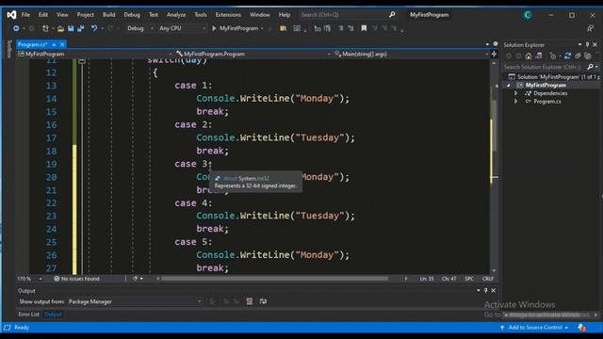The height and width of the screenshot is (339, 603).
Task: Pin the Solution Explorer panel
Action: click(x=587, y=44)
